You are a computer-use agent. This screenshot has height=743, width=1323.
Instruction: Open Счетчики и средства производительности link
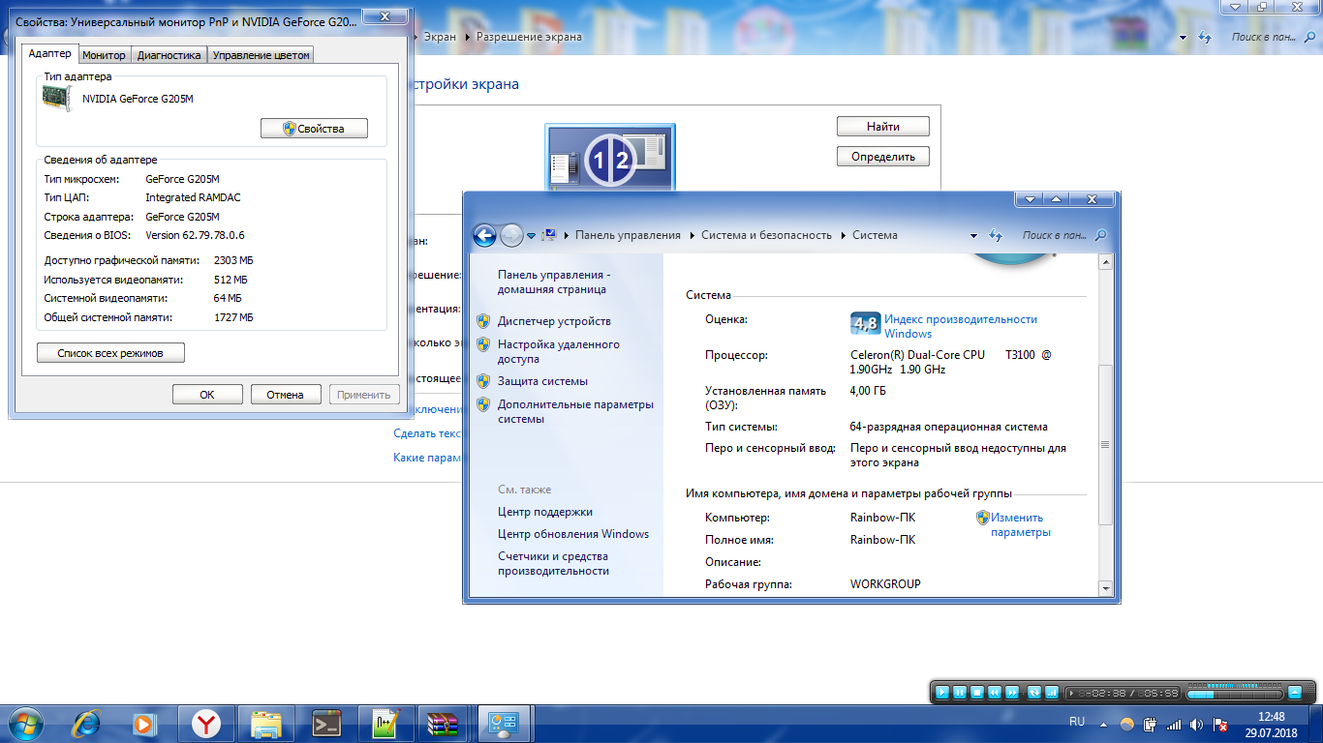[554, 563]
